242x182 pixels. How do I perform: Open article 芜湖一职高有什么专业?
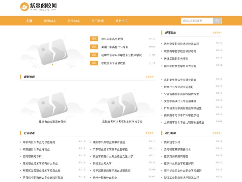tap(115, 47)
